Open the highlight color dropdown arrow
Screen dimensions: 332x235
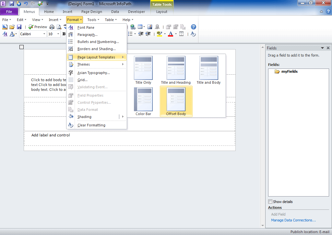(x=165, y=34)
